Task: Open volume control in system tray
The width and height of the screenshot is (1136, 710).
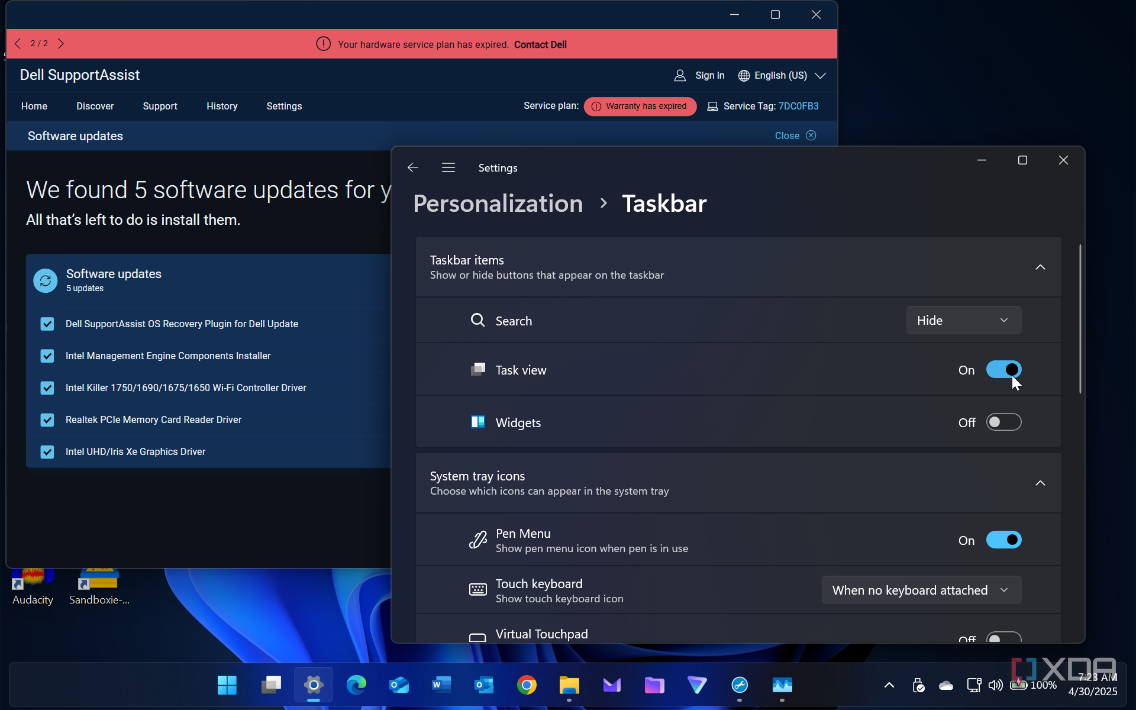Action: coord(996,685)
